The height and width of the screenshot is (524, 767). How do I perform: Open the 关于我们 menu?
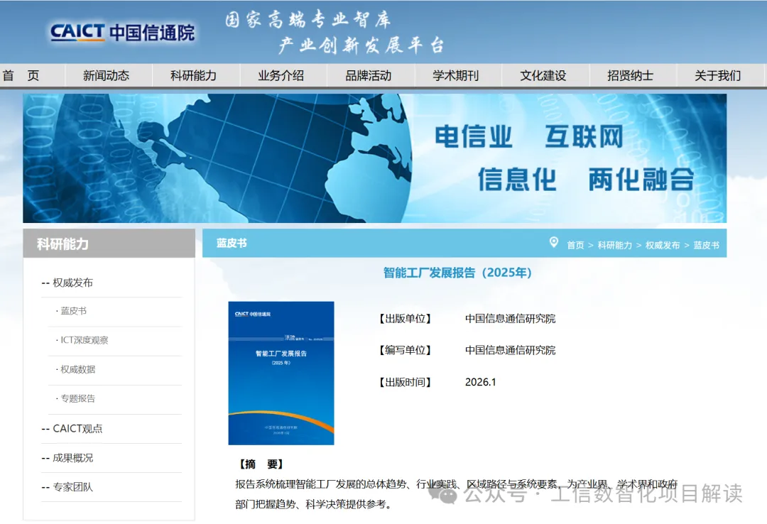[717, 75]
